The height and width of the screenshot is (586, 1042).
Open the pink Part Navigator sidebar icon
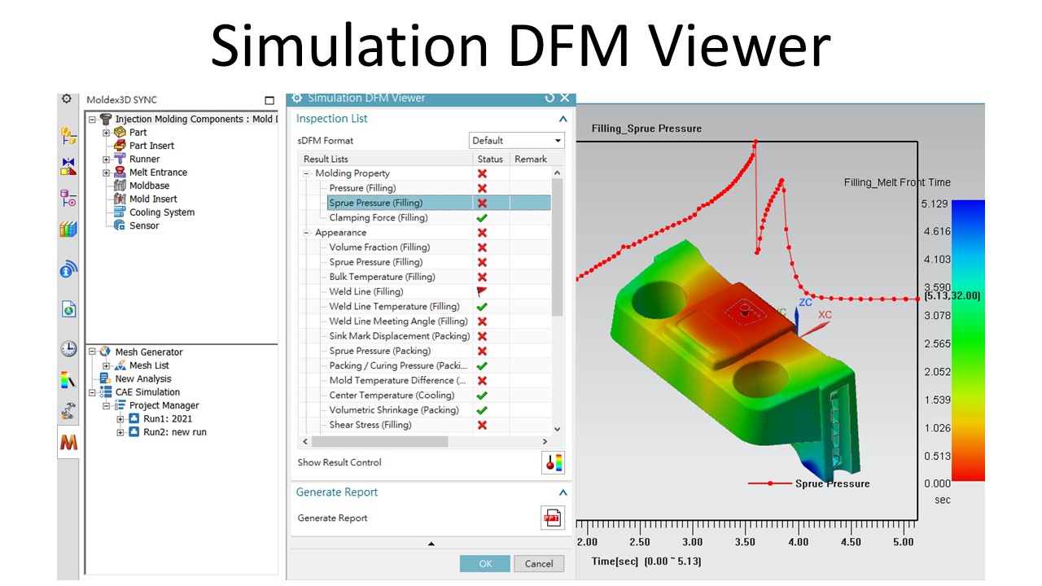pos(68,197)
